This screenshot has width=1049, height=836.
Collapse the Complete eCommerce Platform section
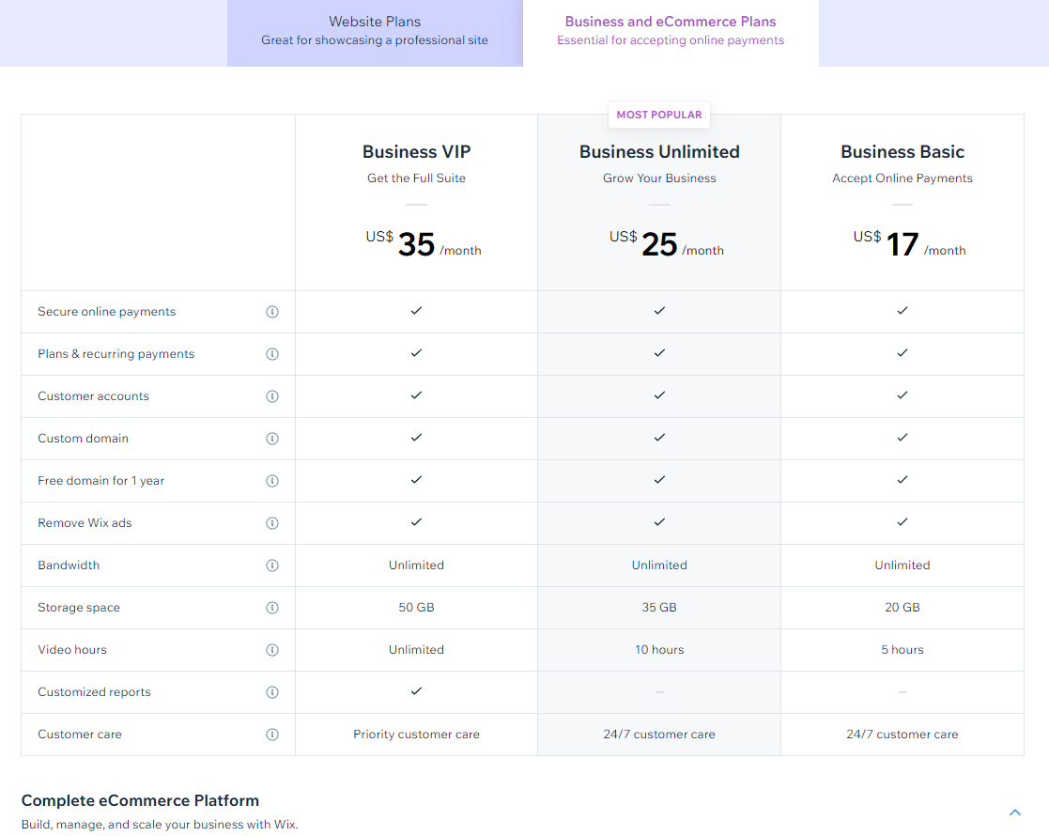(1014, 813)
